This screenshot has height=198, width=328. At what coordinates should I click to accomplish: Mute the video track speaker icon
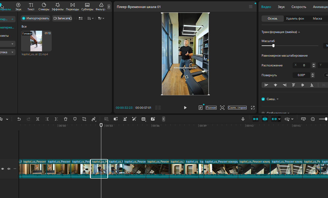(x=9, y=169)
